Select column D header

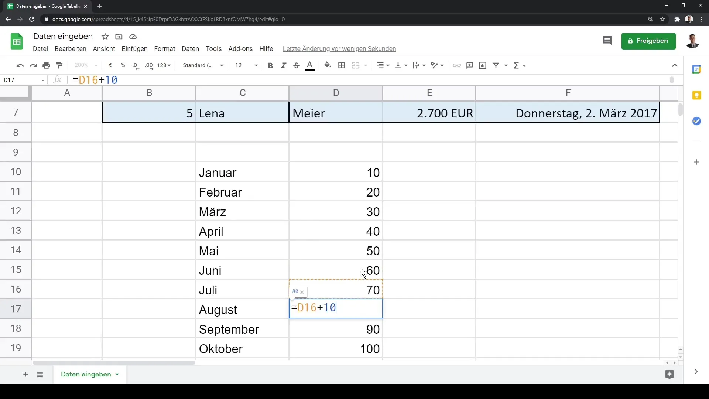tap(336, 93)
